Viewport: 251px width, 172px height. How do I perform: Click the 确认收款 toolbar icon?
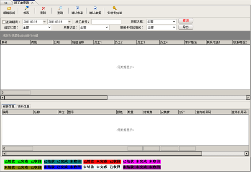point(77,8)
